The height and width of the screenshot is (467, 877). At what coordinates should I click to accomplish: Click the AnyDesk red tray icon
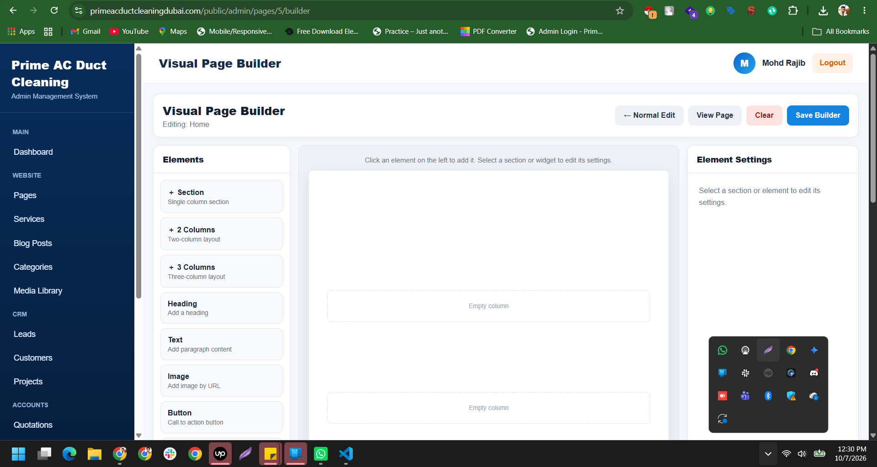coord(723,396)
